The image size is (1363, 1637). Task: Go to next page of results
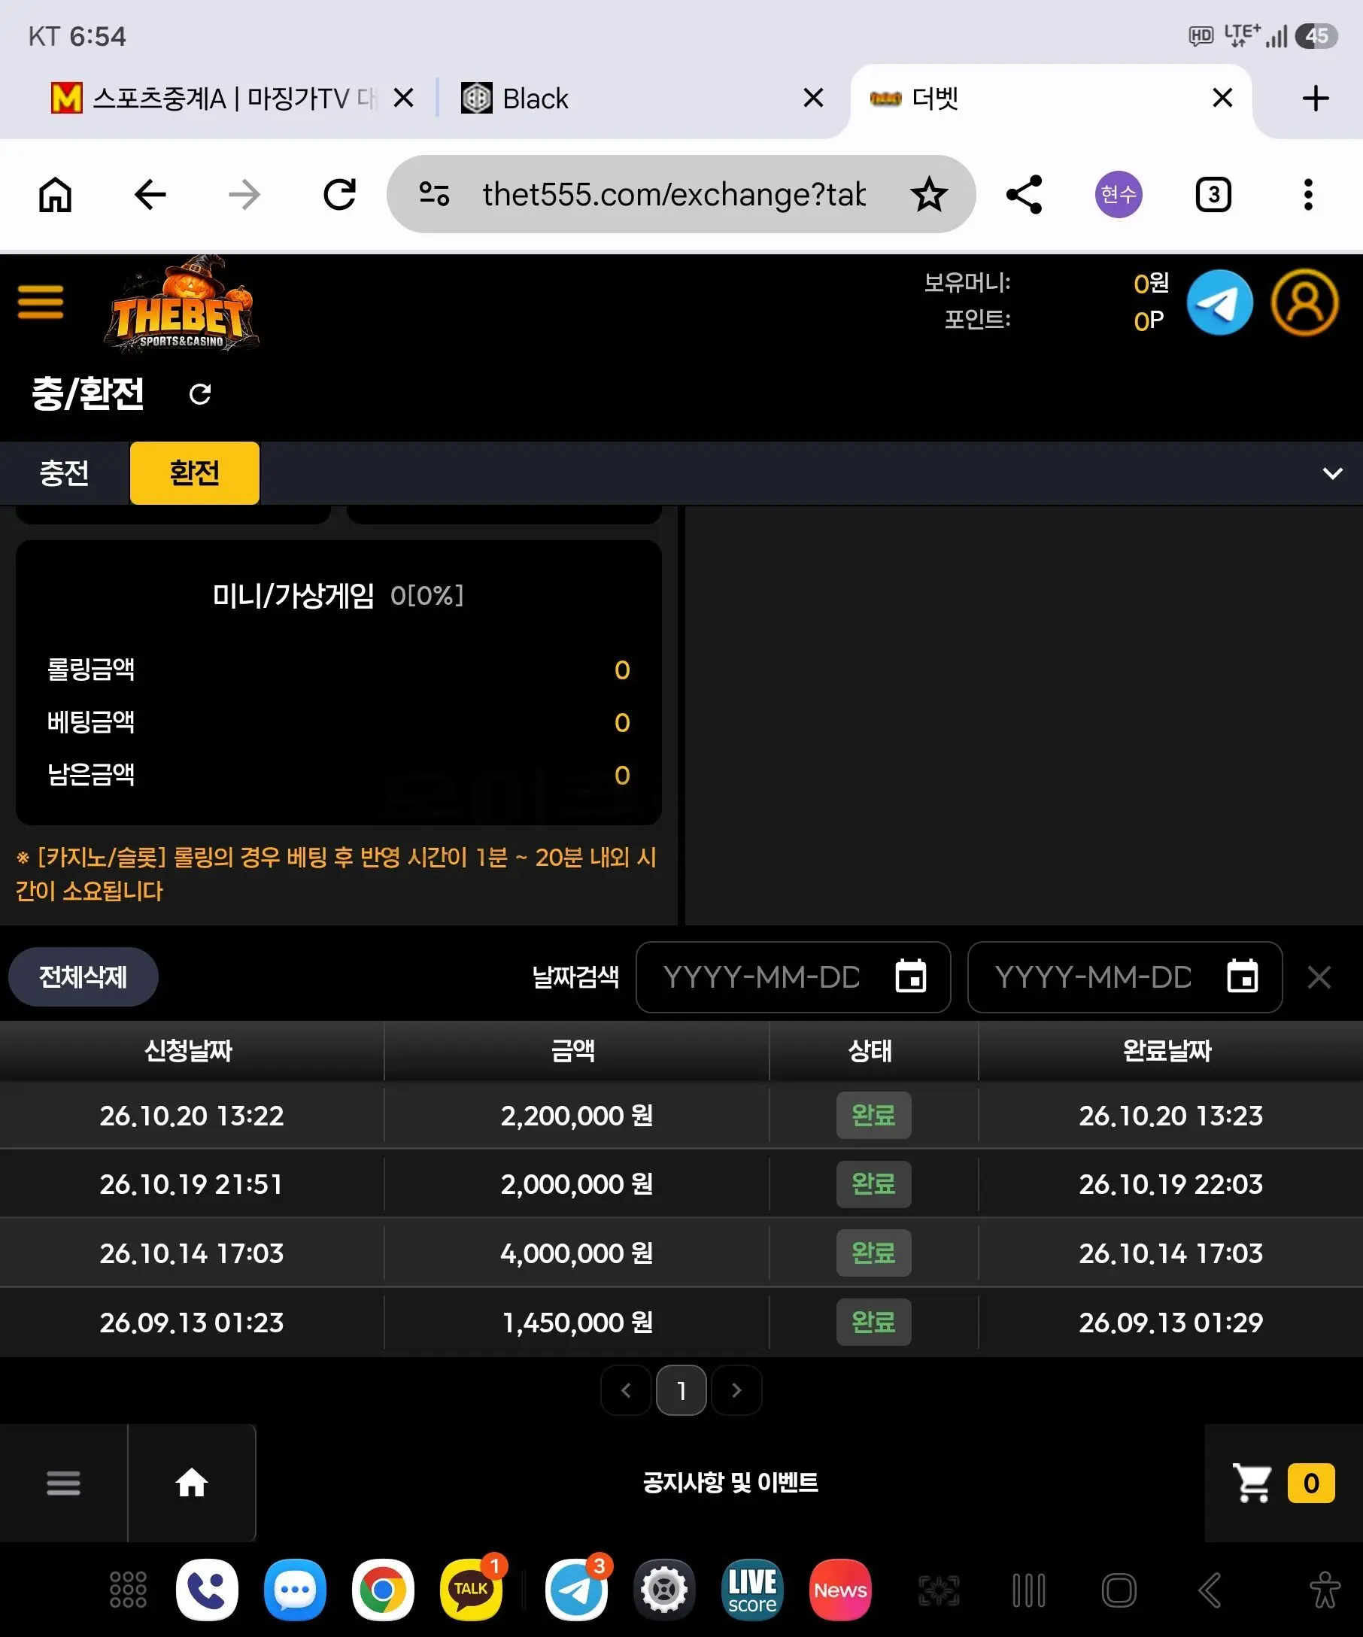(736, 1390)
